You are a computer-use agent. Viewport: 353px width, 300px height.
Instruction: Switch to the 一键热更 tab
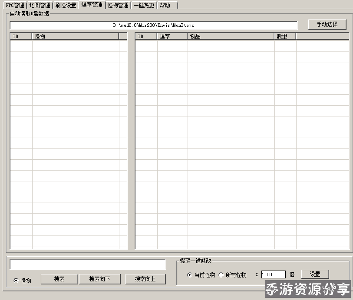144,6
